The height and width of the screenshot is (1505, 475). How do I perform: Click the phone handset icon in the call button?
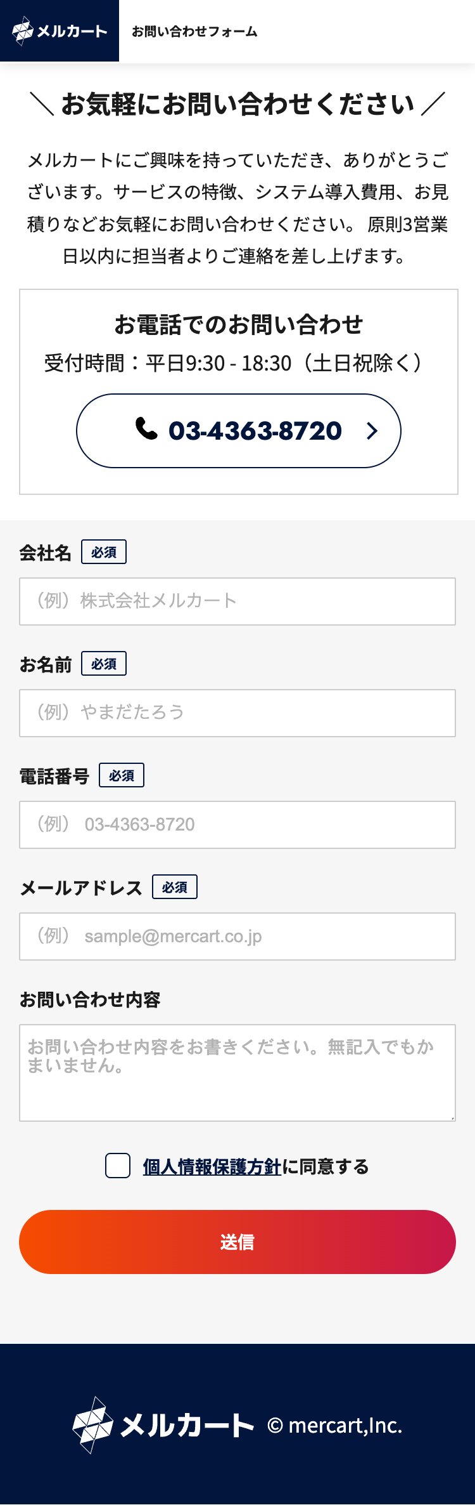(146, 430)
